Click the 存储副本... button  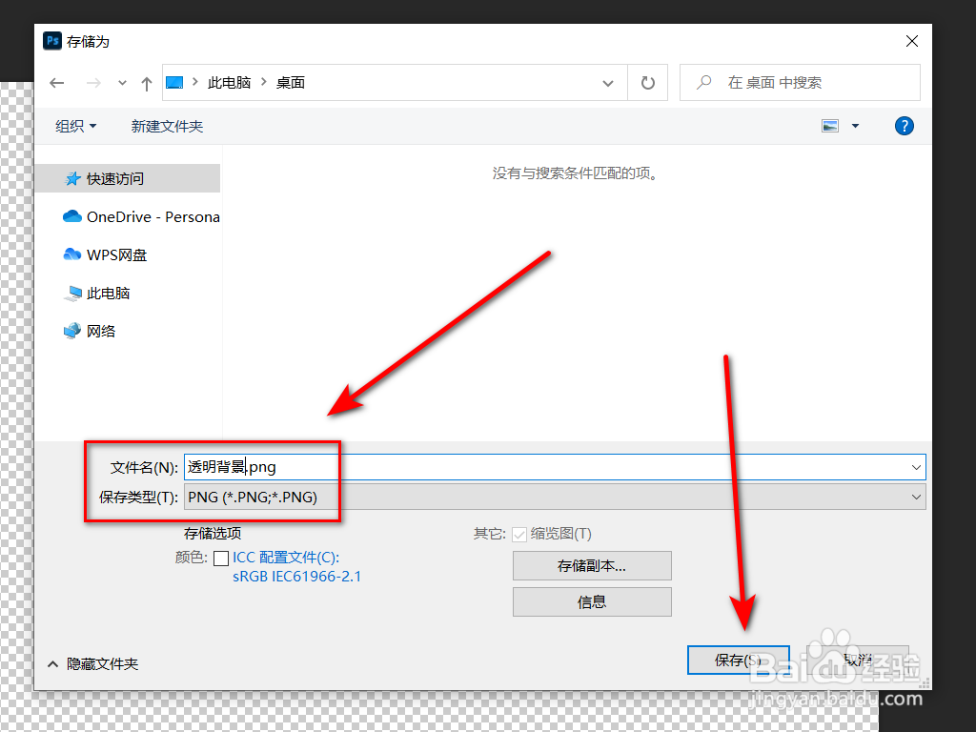click(592, 566)
